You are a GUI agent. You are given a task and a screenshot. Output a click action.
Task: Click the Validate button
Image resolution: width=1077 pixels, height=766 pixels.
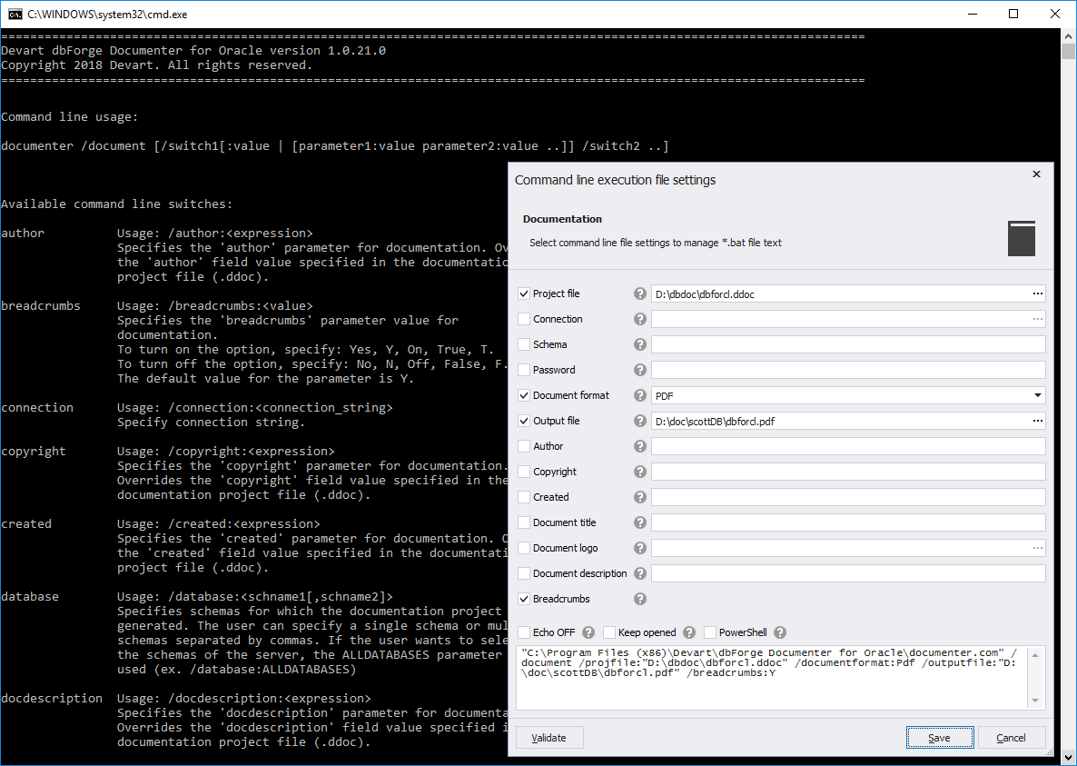549,738
